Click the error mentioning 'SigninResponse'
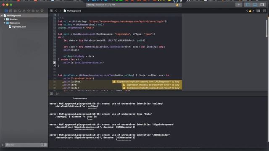This screenshot has width=269, height=151. [112, 125]
